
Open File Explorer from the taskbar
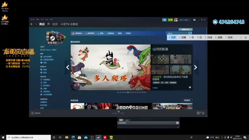point(67,137)
